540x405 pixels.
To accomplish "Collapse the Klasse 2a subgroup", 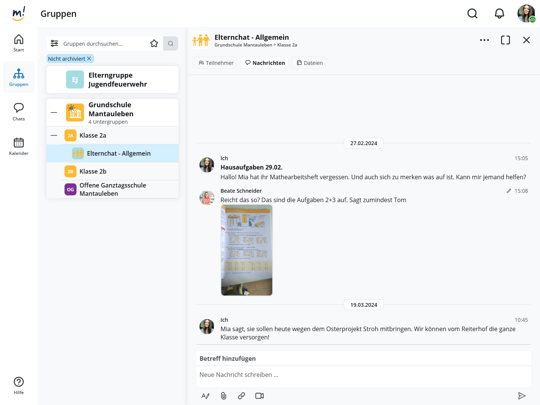I will tap(54, 135).
